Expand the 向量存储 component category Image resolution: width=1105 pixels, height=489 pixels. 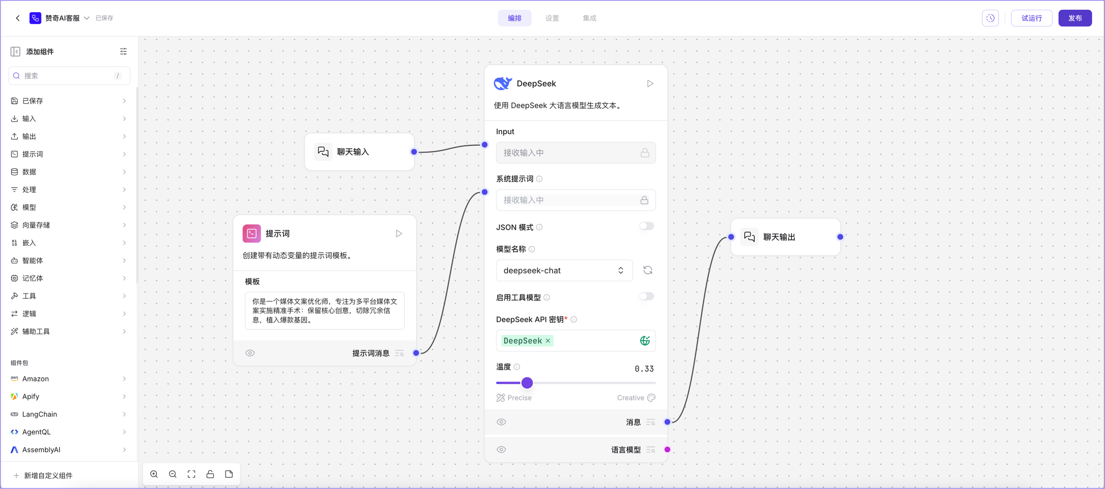click(69, 225)
